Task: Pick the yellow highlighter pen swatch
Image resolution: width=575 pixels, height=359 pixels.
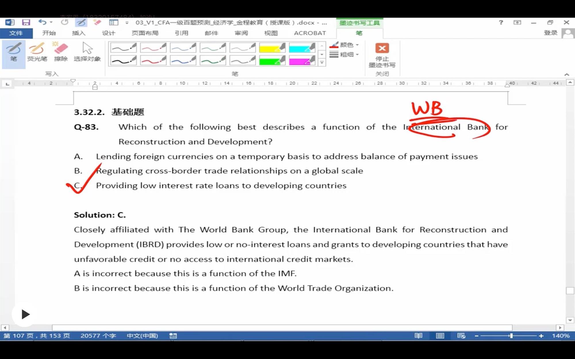Action: click(272, 48)
